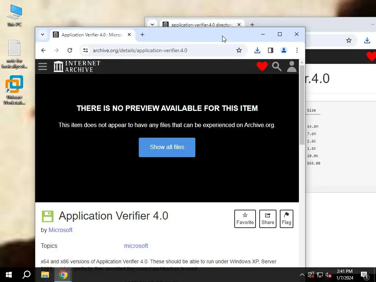The height and width of the screenshot is (282, 376).
Task: Go back with the browser back arrow
Action: point(43,50)
